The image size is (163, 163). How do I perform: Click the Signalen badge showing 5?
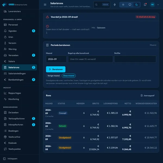tap(33, 31)
